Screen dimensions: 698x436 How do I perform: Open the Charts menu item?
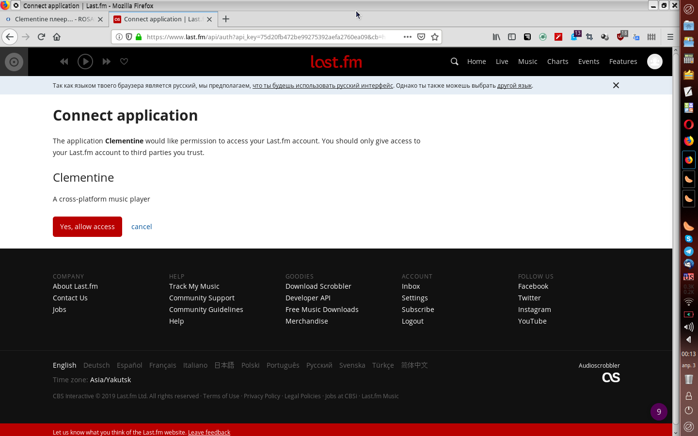(557, 62)
